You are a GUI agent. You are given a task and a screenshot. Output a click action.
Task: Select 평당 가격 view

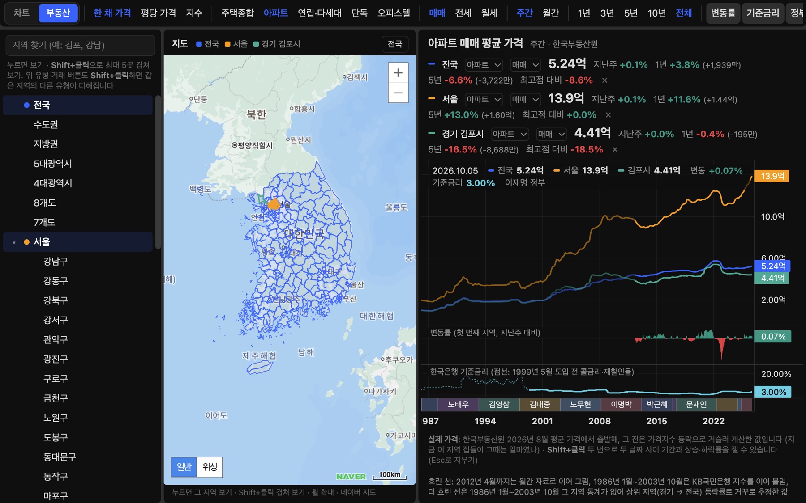[158, 13]
